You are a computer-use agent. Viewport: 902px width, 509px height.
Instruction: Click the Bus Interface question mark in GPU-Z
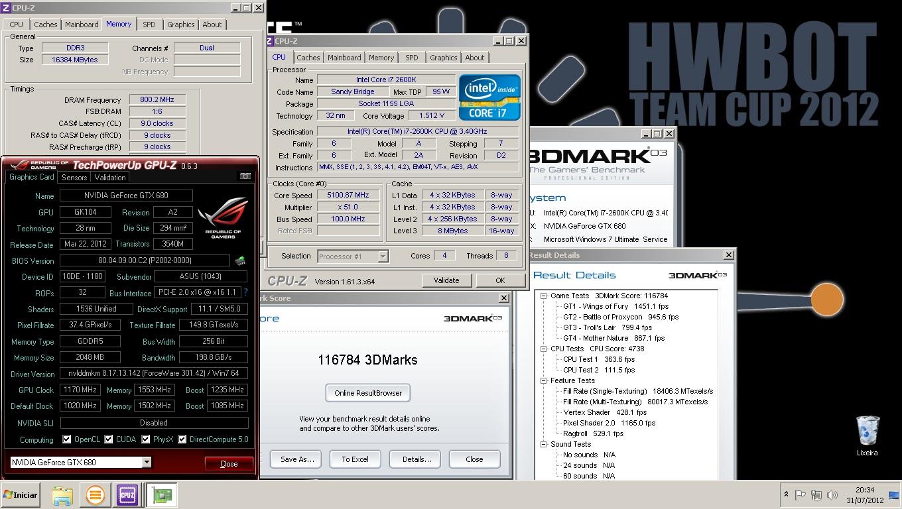click(245, 292)
